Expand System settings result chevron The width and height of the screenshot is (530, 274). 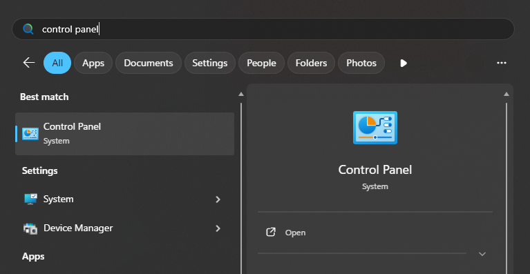tap(218, 199)
